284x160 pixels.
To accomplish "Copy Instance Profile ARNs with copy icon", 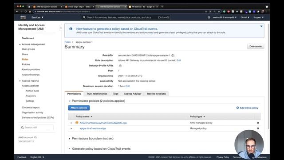I will [x=120, y=66].
